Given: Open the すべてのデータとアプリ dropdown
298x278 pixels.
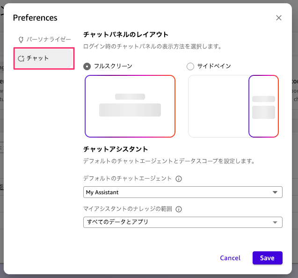Looking at the screenshot, I should [x=183, y=222].
